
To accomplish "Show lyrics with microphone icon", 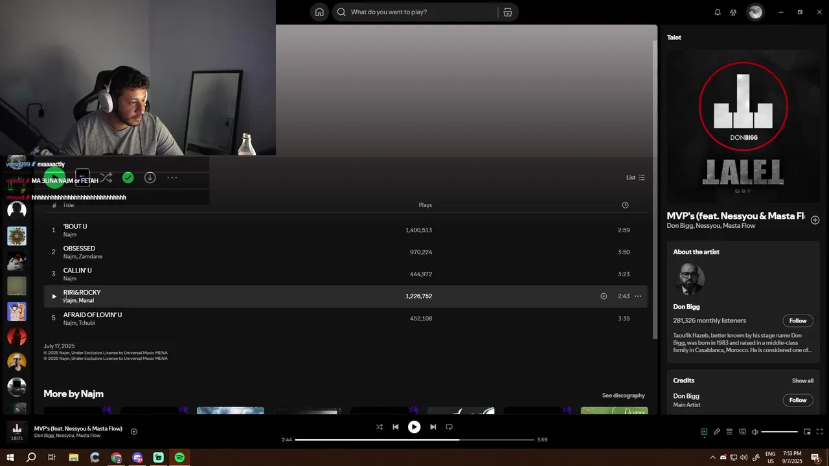I will pyautogui.click(x=716, y=432).
